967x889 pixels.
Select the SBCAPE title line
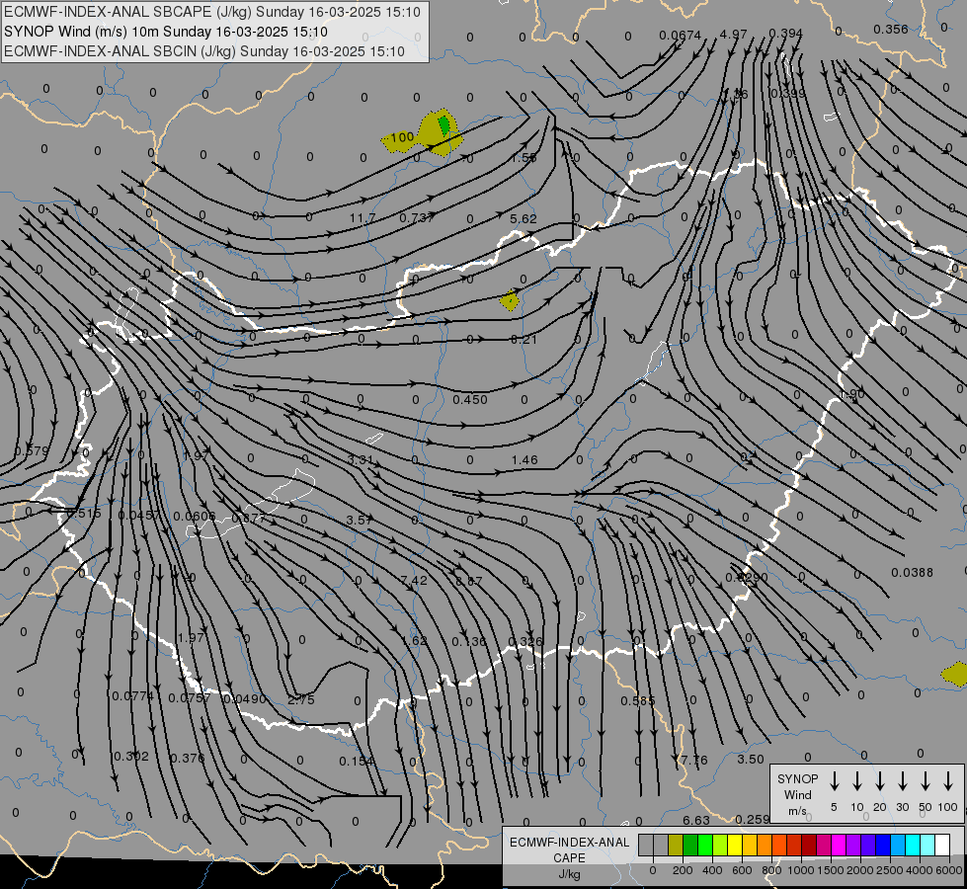pyautogui.click(x=212, y=12)
